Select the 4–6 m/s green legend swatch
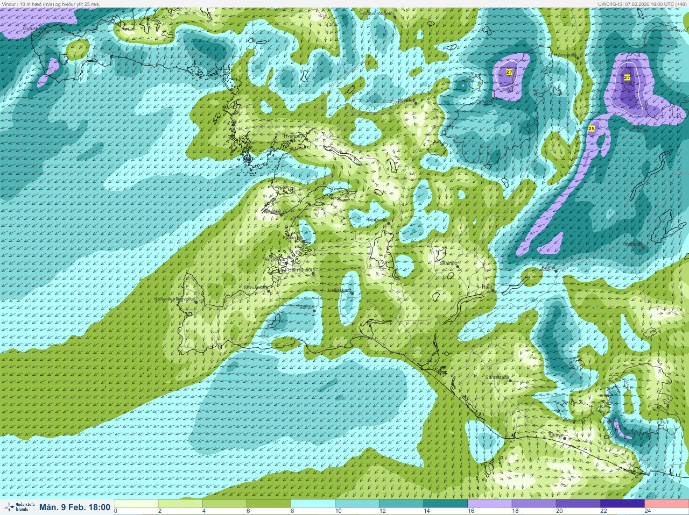 tap(224, 504)
